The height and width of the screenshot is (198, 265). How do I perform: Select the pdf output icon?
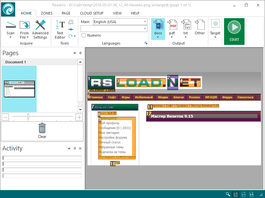(172, 28)
